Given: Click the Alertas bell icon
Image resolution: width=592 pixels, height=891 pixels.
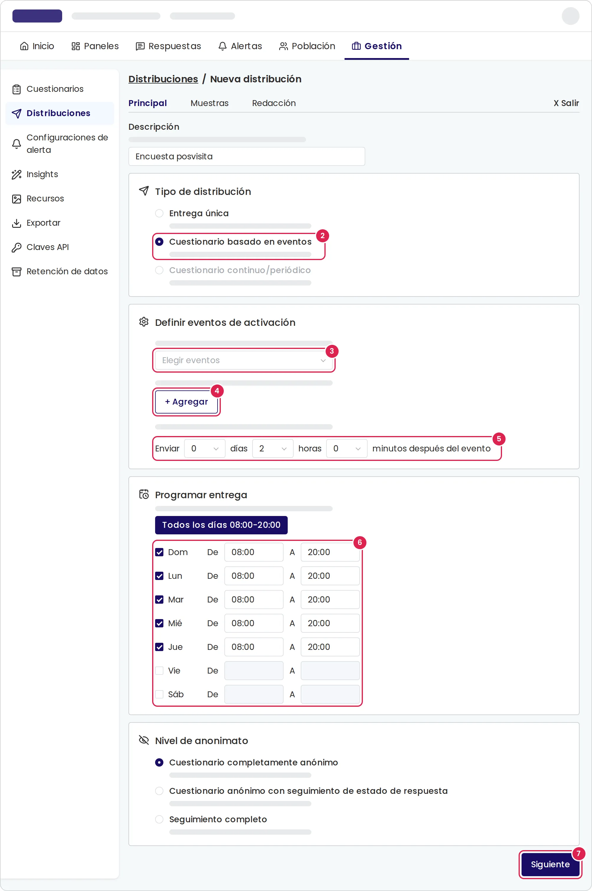Looking at the screenshot, I should [222, 46].
